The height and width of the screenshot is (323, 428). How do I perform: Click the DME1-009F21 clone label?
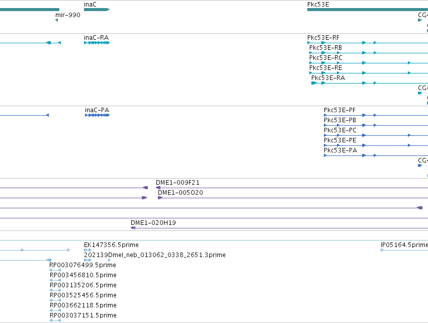coord(178,183)
